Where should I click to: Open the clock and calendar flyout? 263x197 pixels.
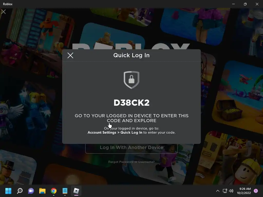[x=244, y=191]
